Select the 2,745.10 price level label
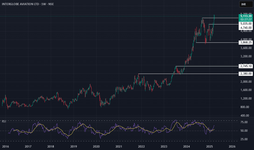Viewport: 254px width, 150px height. click(x=246, y=66)
